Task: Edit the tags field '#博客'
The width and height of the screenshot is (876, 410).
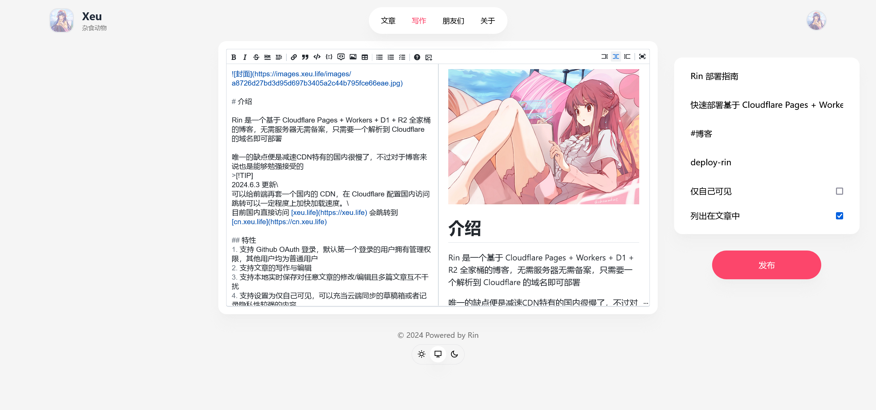Action: point(766,134)
